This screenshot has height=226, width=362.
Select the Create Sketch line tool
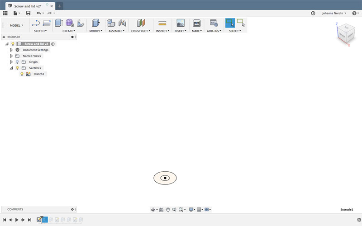pyautogui.click(x=36, y=23)
